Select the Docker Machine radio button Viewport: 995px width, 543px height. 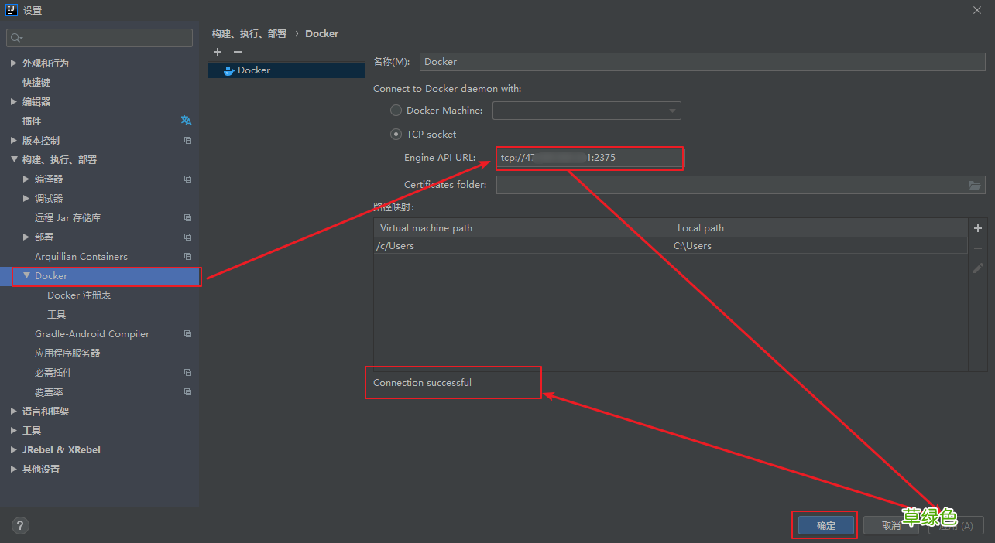click(x=396, y=111)
